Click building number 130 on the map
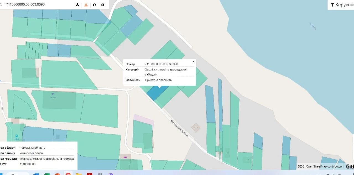Screen dimensions: 354x175 click(x=196, y=128)
